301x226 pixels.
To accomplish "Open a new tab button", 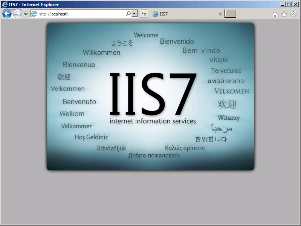I will pyautogui.click(x=230, y=14).
